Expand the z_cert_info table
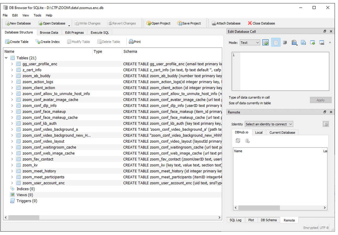338x235 pixels. [x=12, y=70]
